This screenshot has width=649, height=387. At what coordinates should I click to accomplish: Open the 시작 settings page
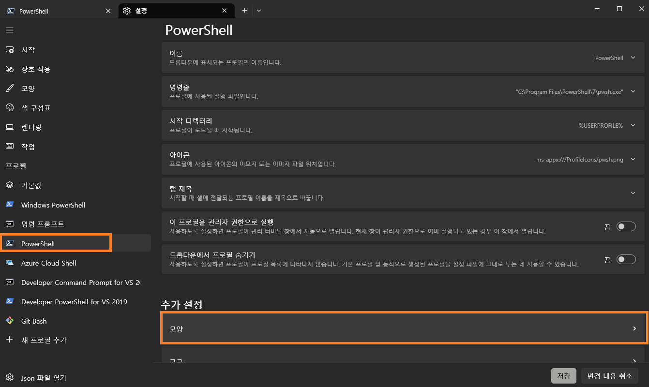click(76, 50)
